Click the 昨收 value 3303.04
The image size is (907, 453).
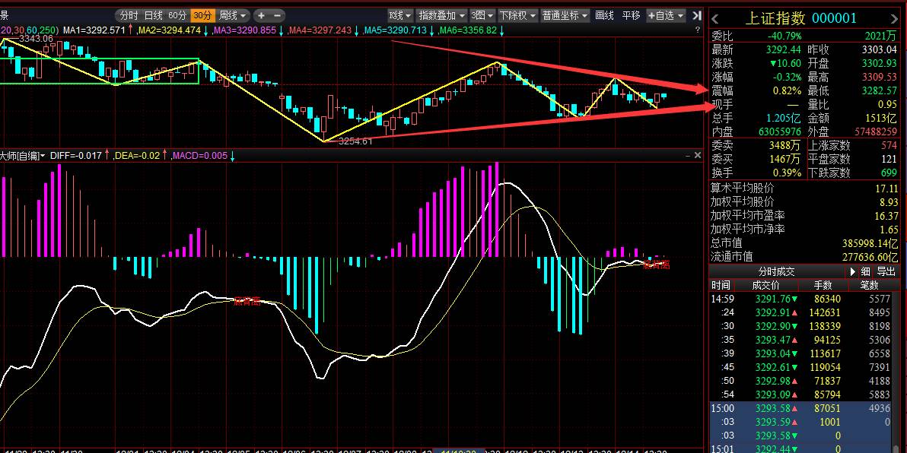point(880,49)
